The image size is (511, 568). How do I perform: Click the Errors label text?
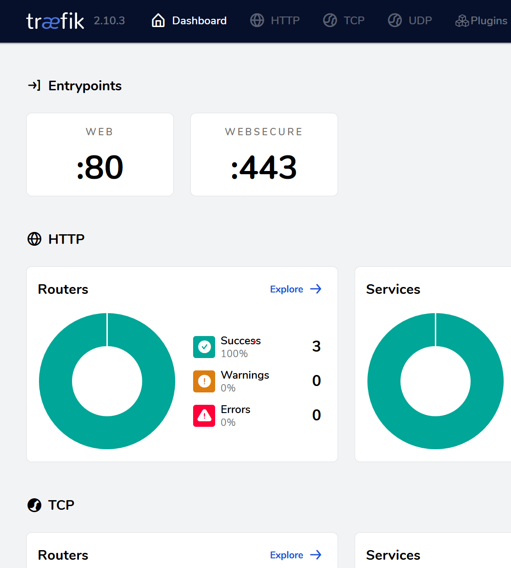tap(236, 409)
